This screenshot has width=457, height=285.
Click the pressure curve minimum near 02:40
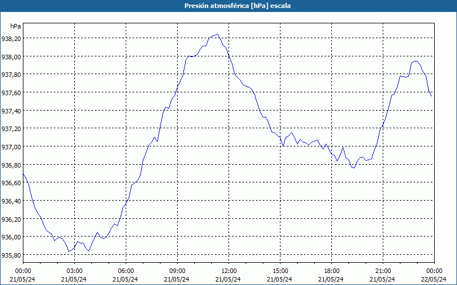coord(69,251)
